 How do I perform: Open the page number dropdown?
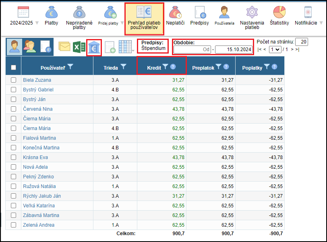click(x=275, y=50)
